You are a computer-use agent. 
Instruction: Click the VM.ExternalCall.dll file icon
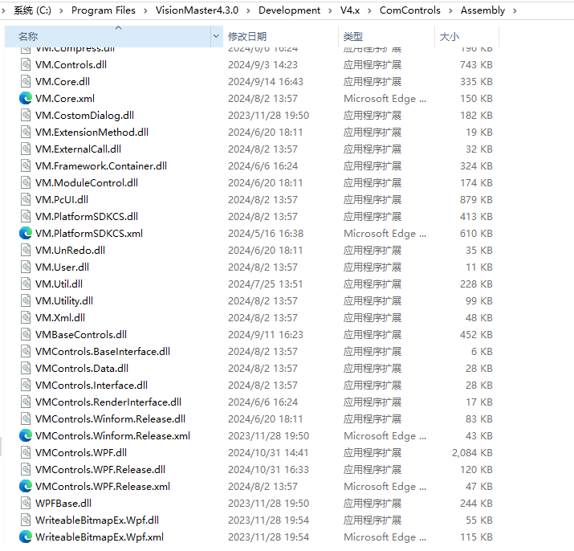point(26,149)
